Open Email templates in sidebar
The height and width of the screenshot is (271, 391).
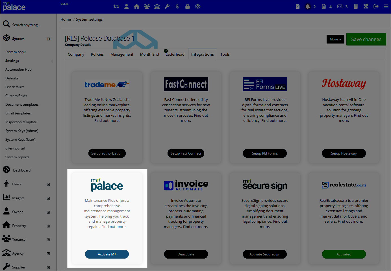pyautogui.click(x=18, y=113)
